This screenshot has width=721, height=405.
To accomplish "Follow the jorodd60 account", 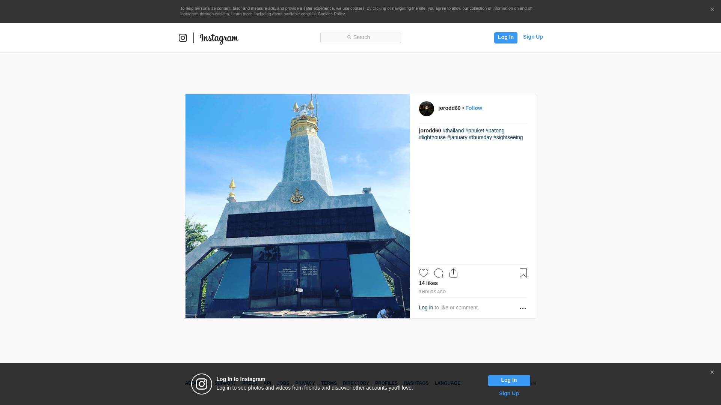I will [x=474, y=108].
